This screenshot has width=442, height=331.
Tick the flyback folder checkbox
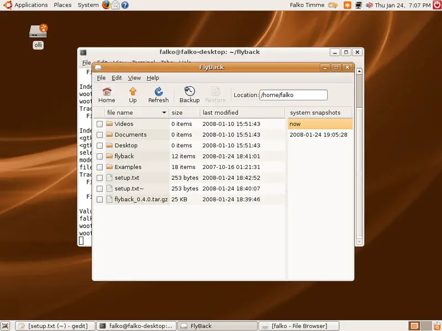pos(99,156)
